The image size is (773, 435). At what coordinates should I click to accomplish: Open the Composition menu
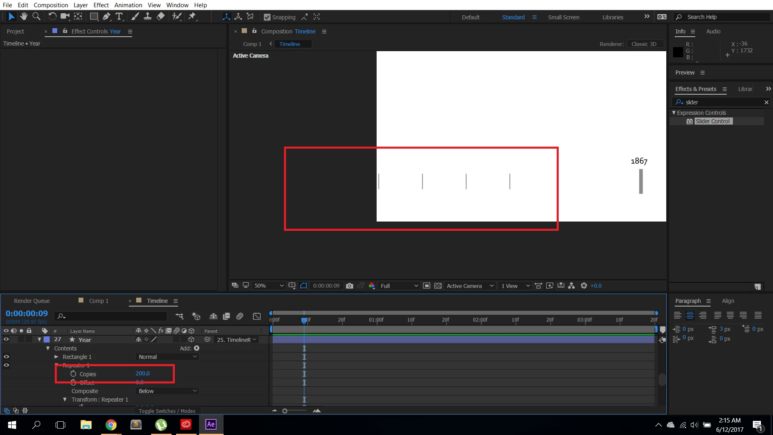[x=51, y=5]
